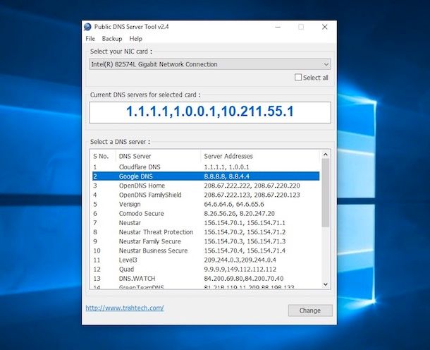Select the Level3 row

(x=206, y=260)
